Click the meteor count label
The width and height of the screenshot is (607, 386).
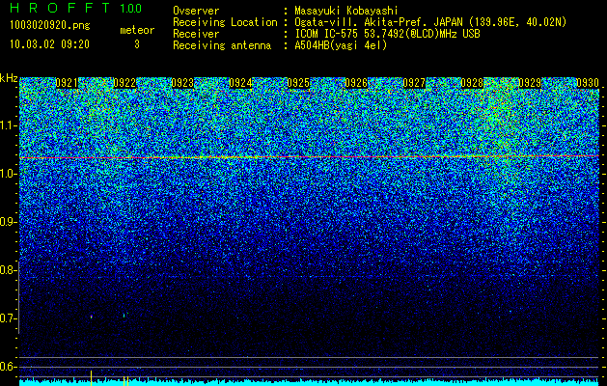point(137,30)
